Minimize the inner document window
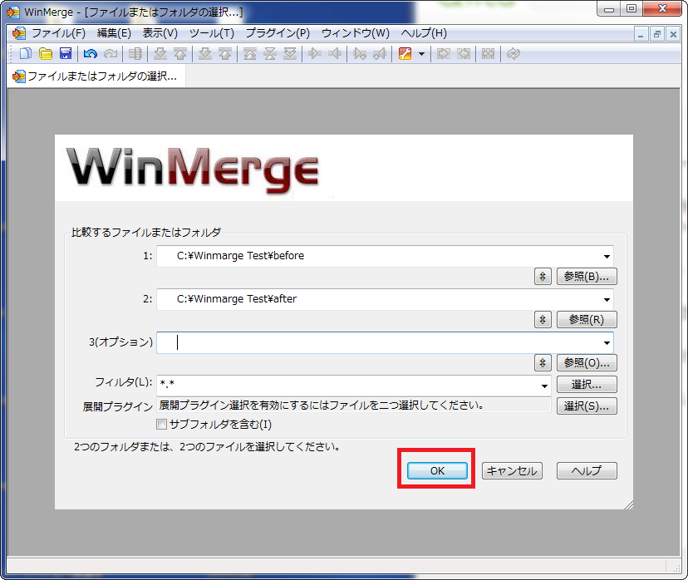The width and height of the screenshot is (688, 580). [x=641, y=34]
